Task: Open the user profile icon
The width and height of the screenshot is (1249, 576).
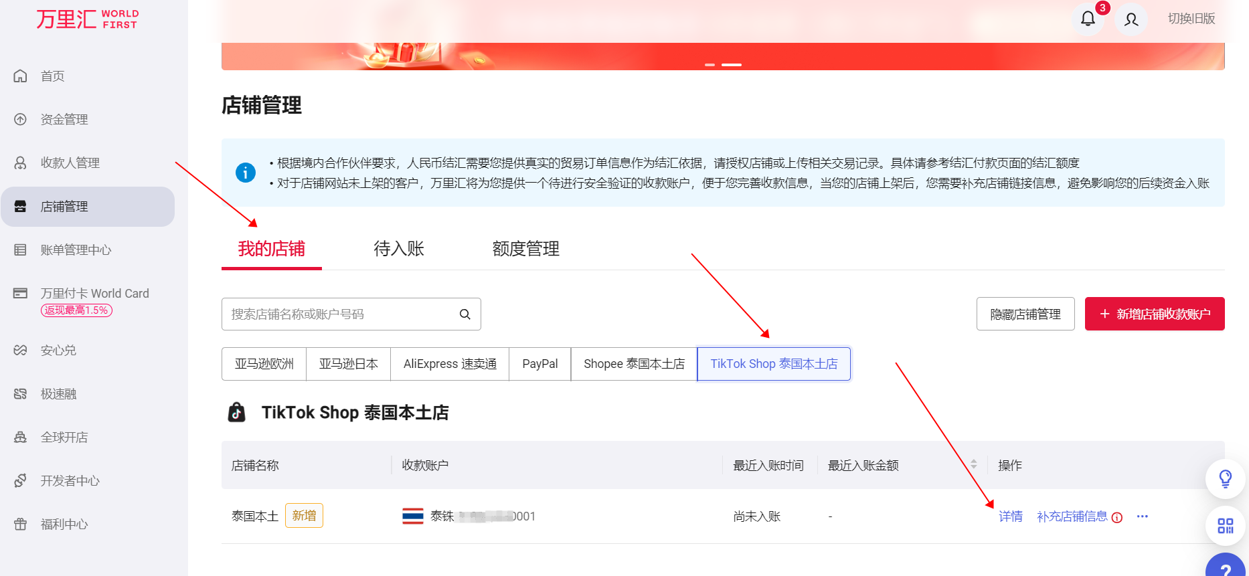Action: pos(1131,19)
